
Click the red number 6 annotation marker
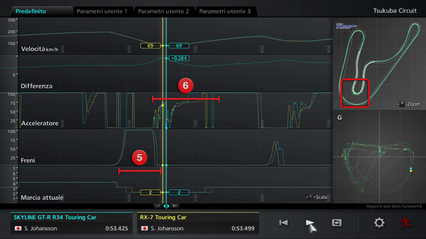[185, 86]
